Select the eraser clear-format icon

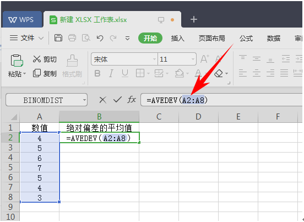point(219,73)
